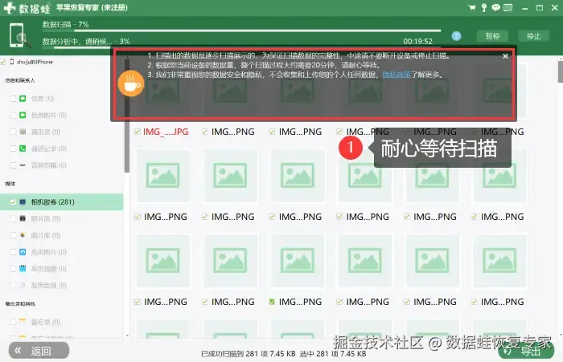Tick the 备忘录 (0) checkbox
Screen dimensions: 563x362
point(13,322)
